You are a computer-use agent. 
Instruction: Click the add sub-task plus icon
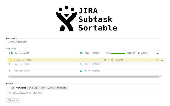(x=157, y=49)
